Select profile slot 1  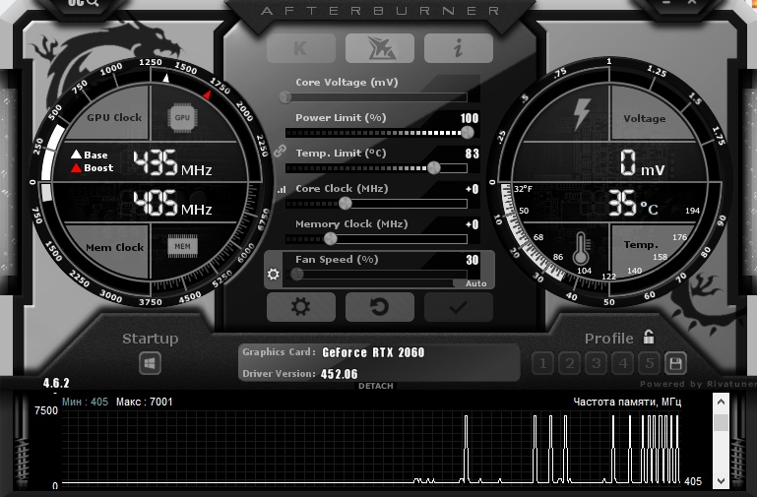coord(543,363)
